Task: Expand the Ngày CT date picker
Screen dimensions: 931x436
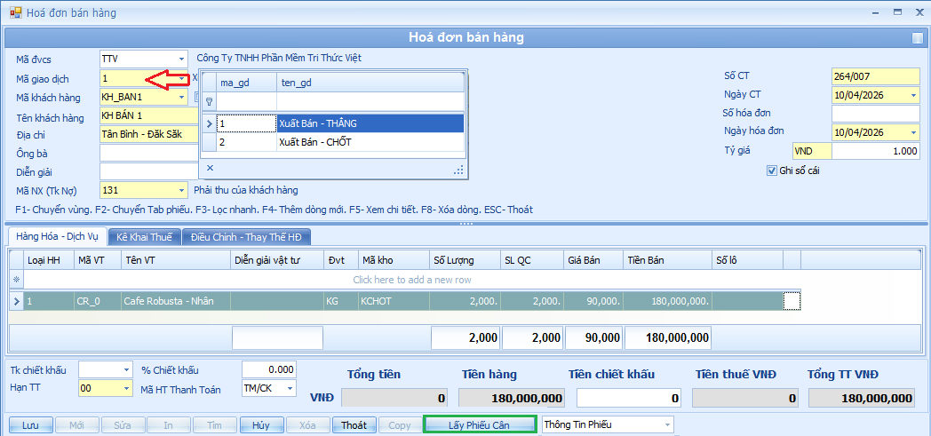Action: pyautogui.click(x=913, y=95)
